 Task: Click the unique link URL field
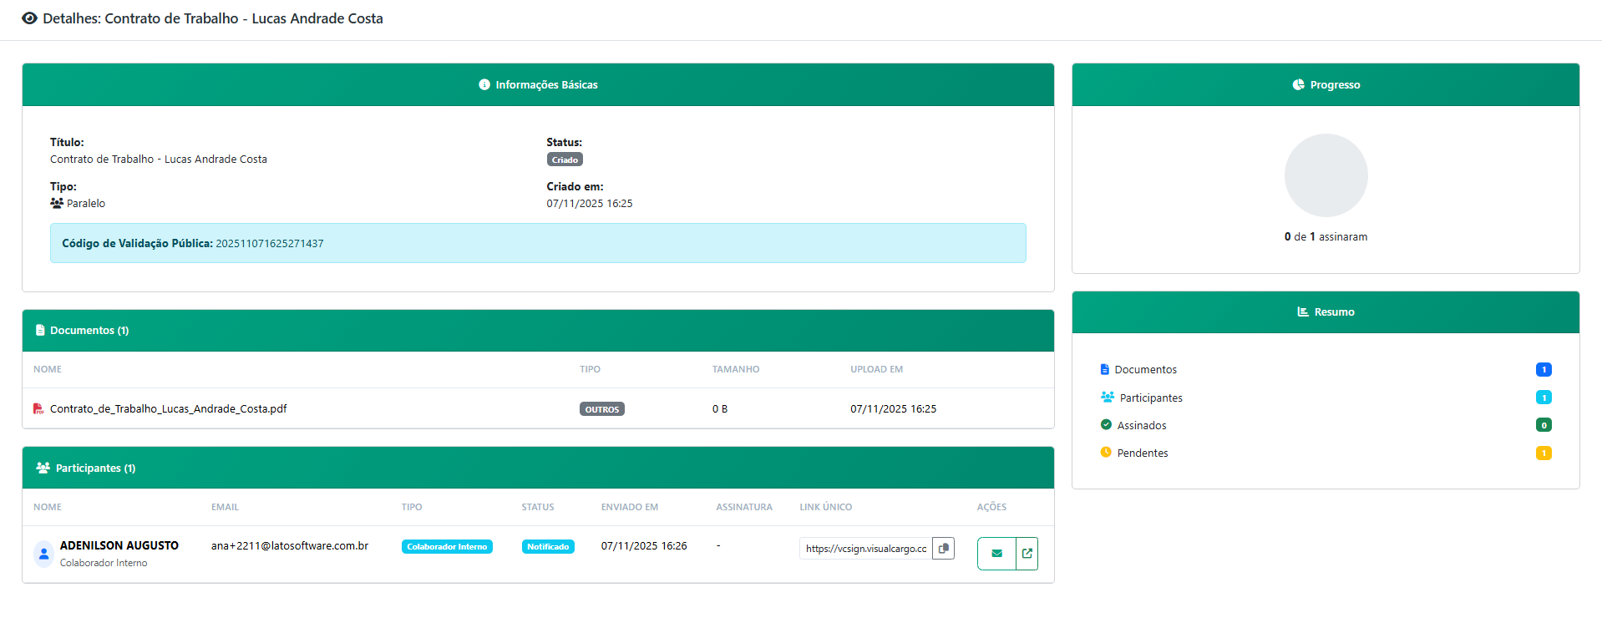coord(865,549)
